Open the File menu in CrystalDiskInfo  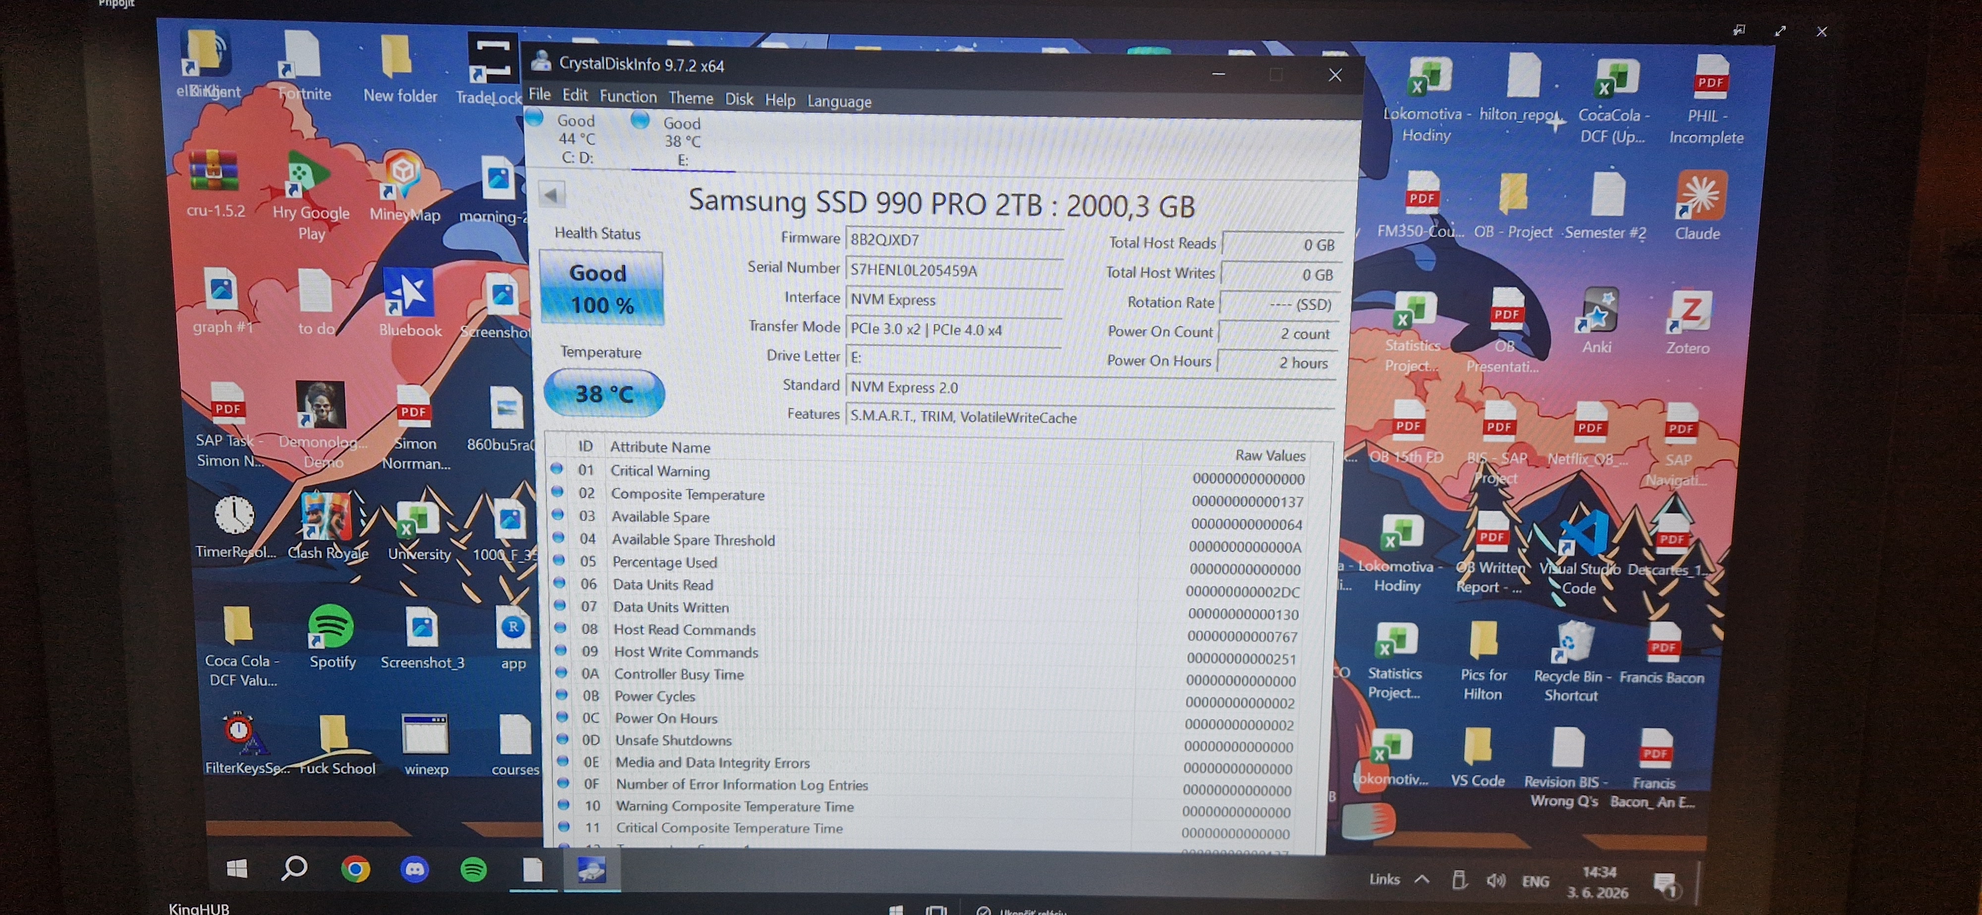tap(540, 94)
